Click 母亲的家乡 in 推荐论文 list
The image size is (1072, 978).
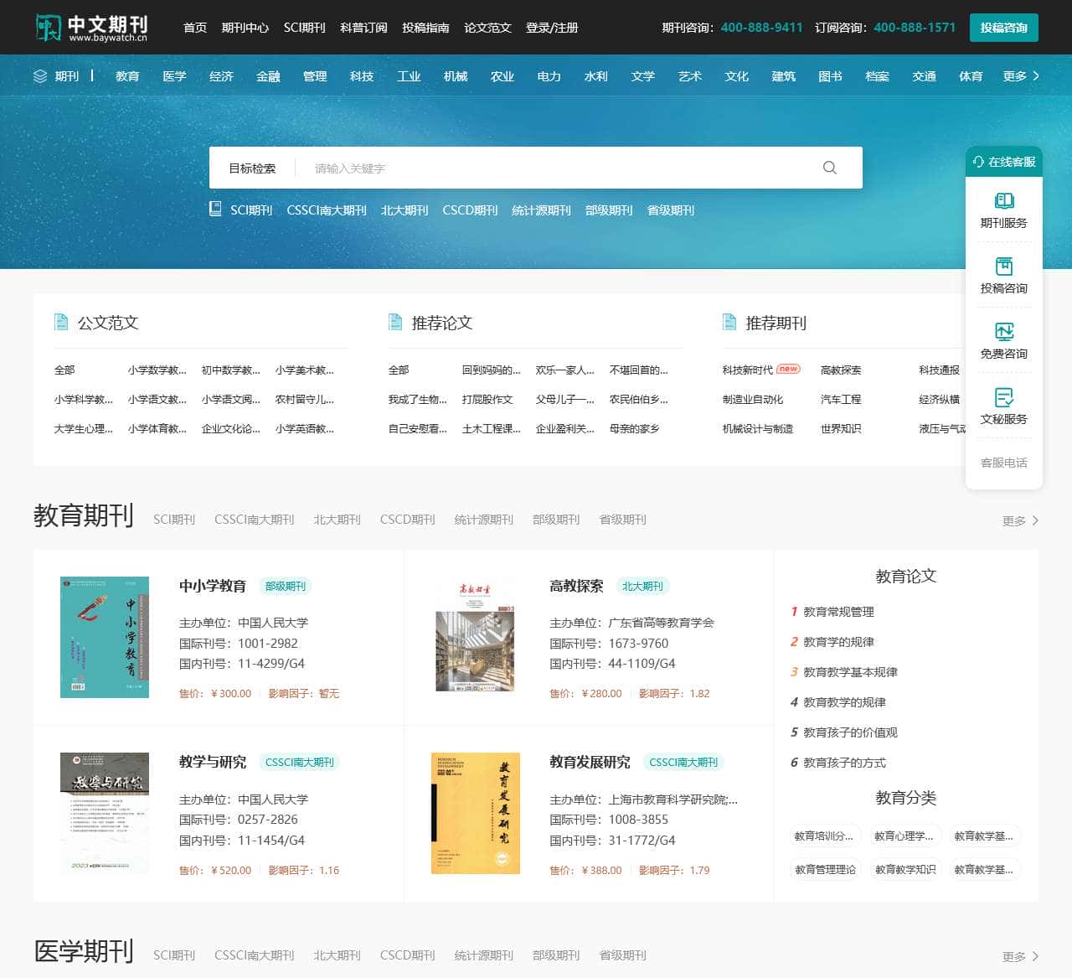634,428
